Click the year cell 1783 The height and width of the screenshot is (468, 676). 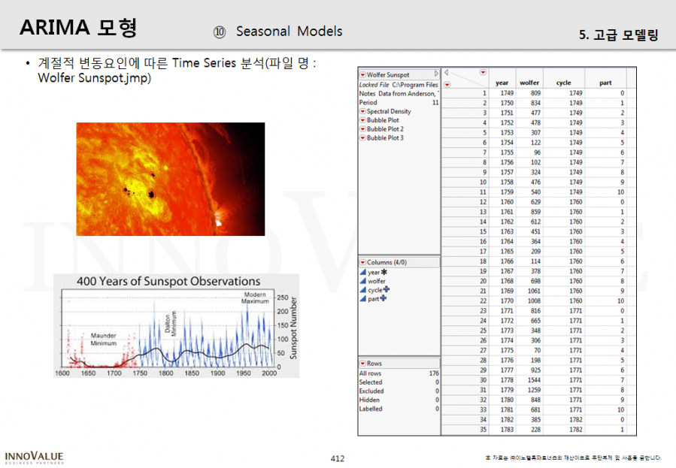507,430
